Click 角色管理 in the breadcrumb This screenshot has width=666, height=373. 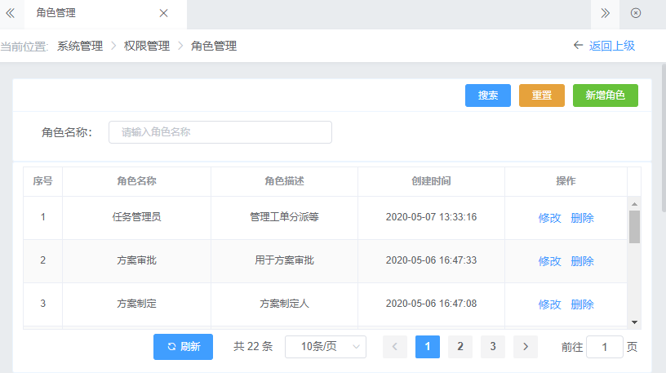tap(214, 46)
